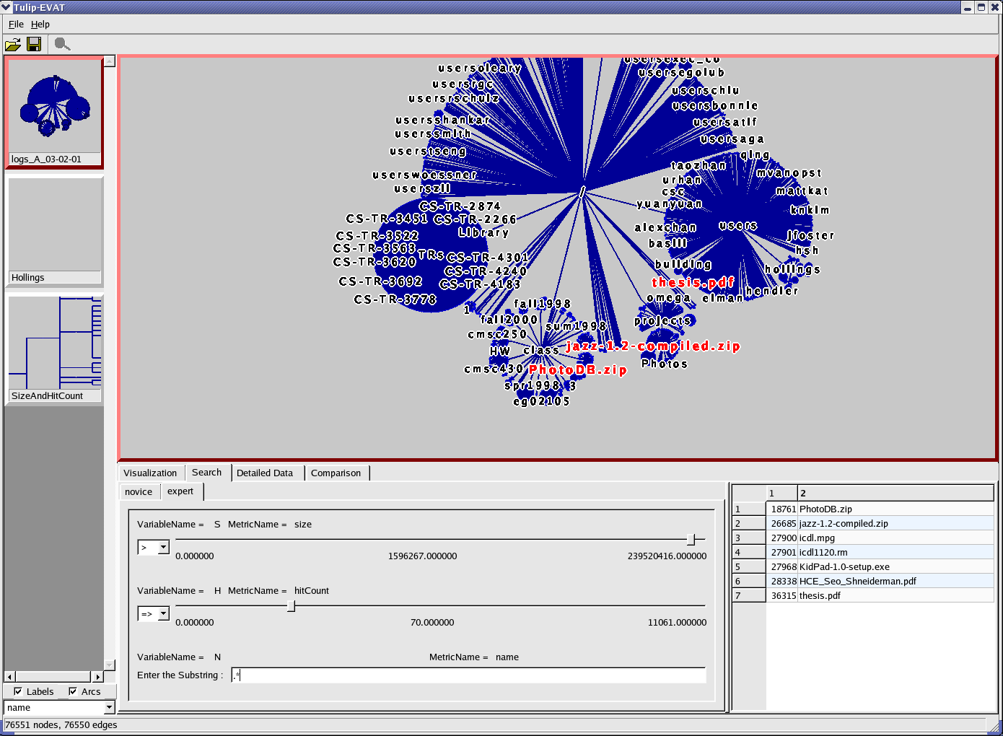Switch to the Comparison tab
This screenshot has height=736, width=1003.
click(336, 473)
